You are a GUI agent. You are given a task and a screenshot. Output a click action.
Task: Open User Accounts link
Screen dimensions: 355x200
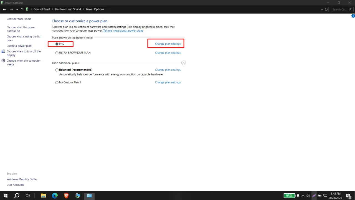(x=15, y=185)
